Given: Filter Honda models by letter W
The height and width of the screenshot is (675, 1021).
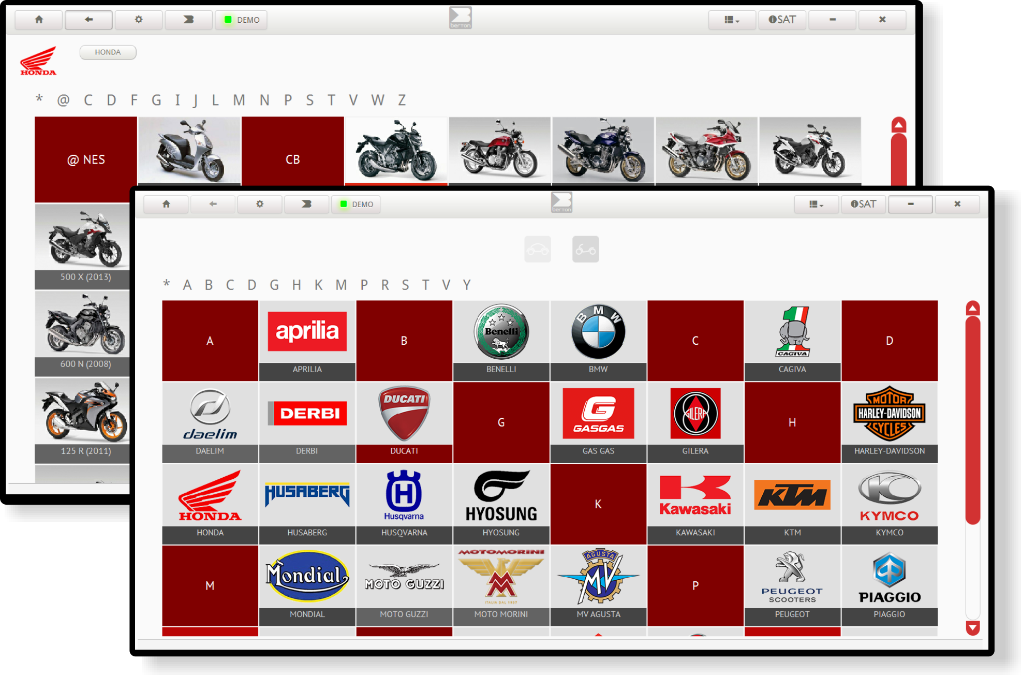Looking at the screenshot, I should (x=378, y=100).
